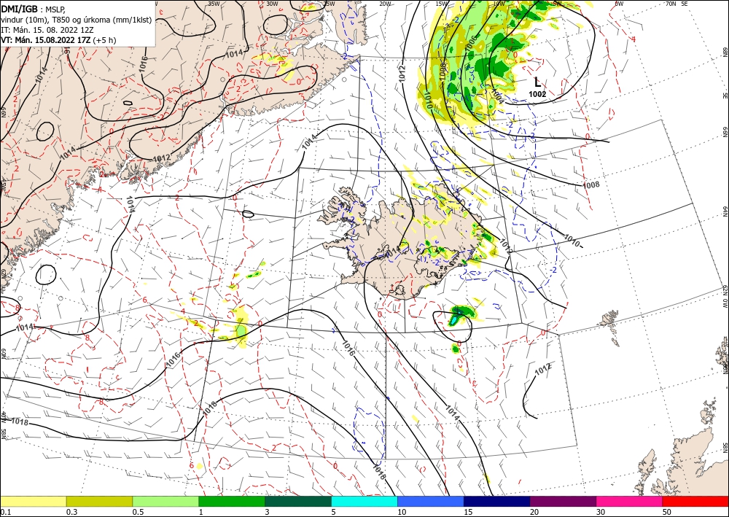Click the 'L' low pressure marker
The width and height of the screenshot is (729, 517).
click(537, 82)
